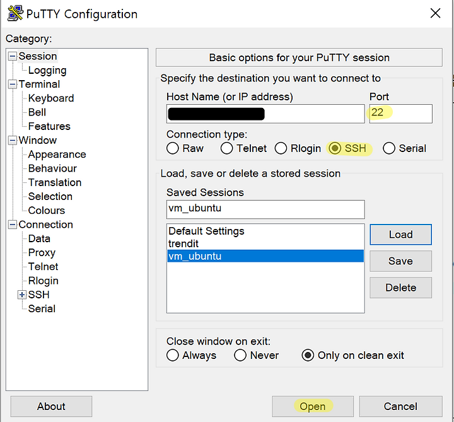This screenshot has height=422, width=454.
Task: Open the Logging category
Action: click(47, 71)
